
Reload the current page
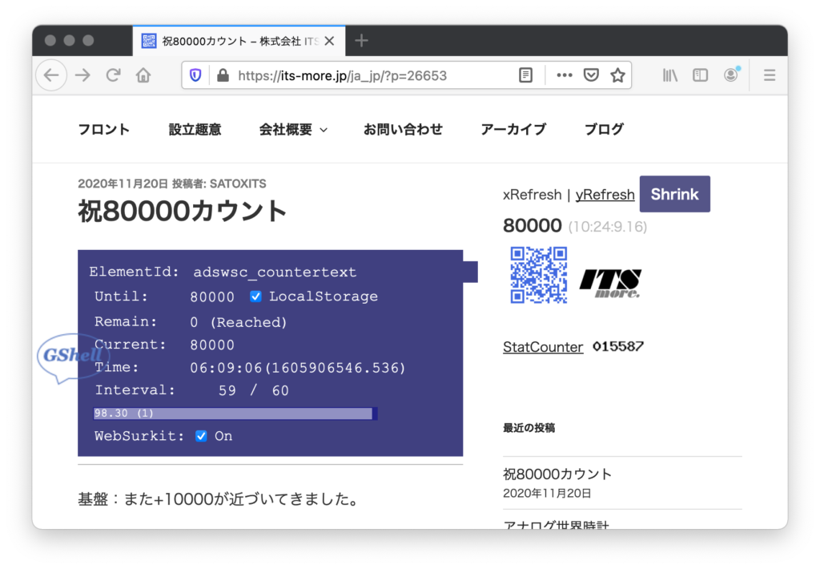[x=113, y=75]
